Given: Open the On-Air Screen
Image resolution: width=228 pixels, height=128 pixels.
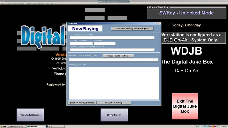Looking at the screenshot, I should pyautogui.click(x=114, y=115).
